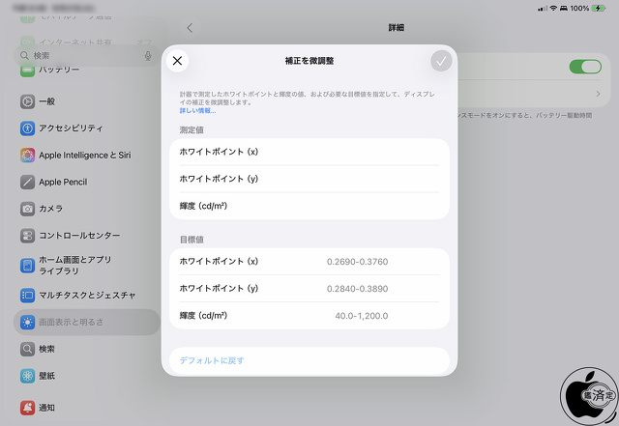Click the 補正を微調整 dialog title
The image size is (619, 426).
(x=309, y=61)
